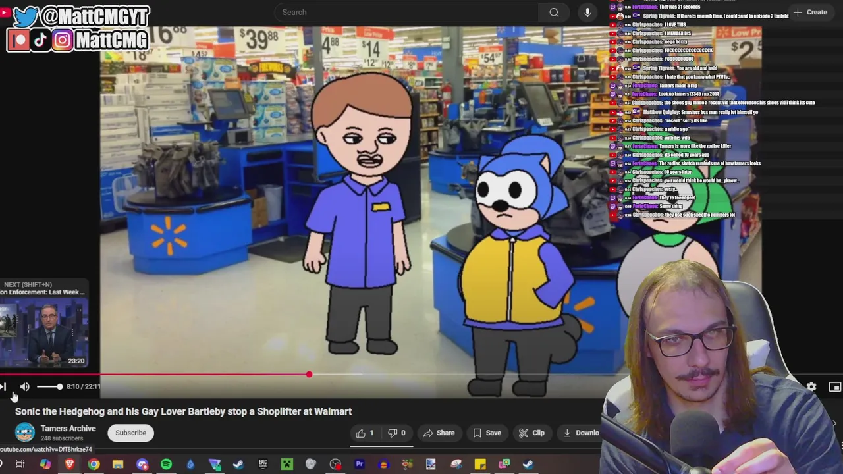
Task: Switch the player to miniplayer mode
Action: coord(834,387)
